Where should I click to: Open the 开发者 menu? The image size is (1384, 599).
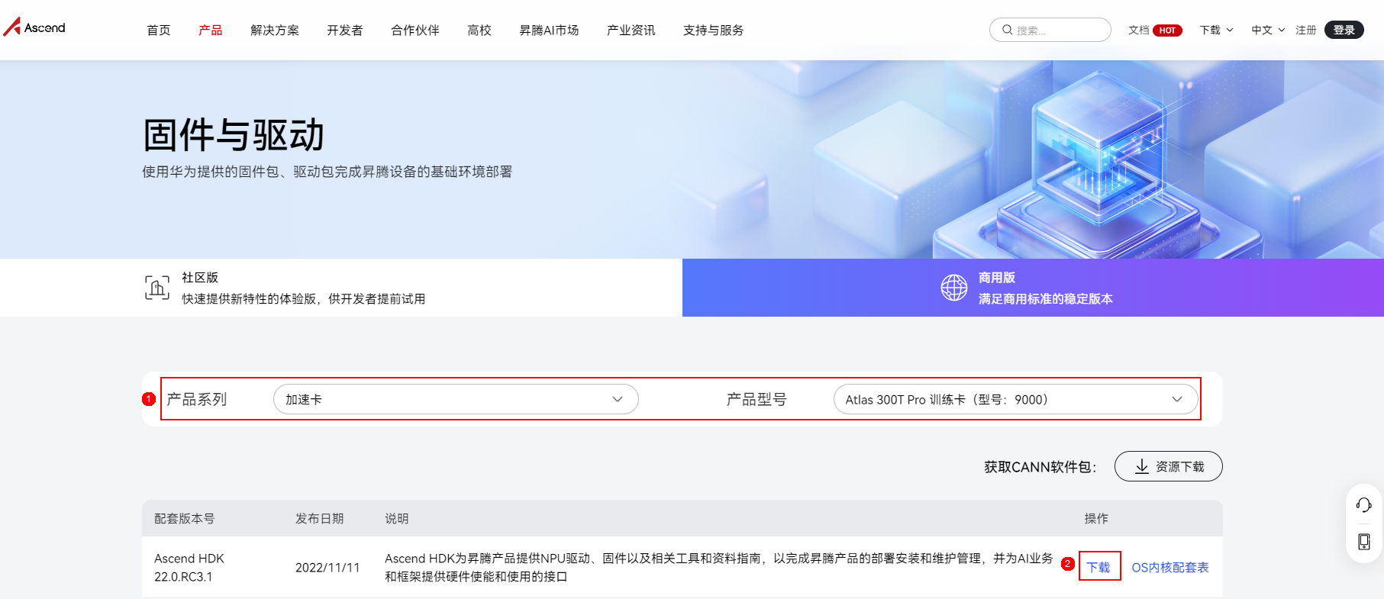tap(345, 30)
